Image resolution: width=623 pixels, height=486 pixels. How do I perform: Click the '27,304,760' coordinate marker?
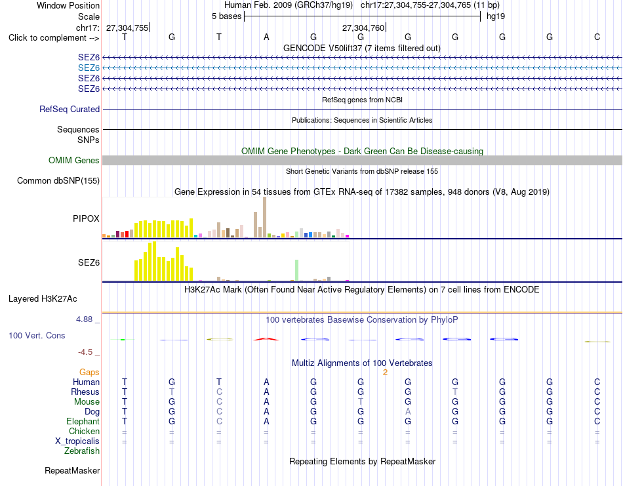pyautogui.click(x=363, y=28)
